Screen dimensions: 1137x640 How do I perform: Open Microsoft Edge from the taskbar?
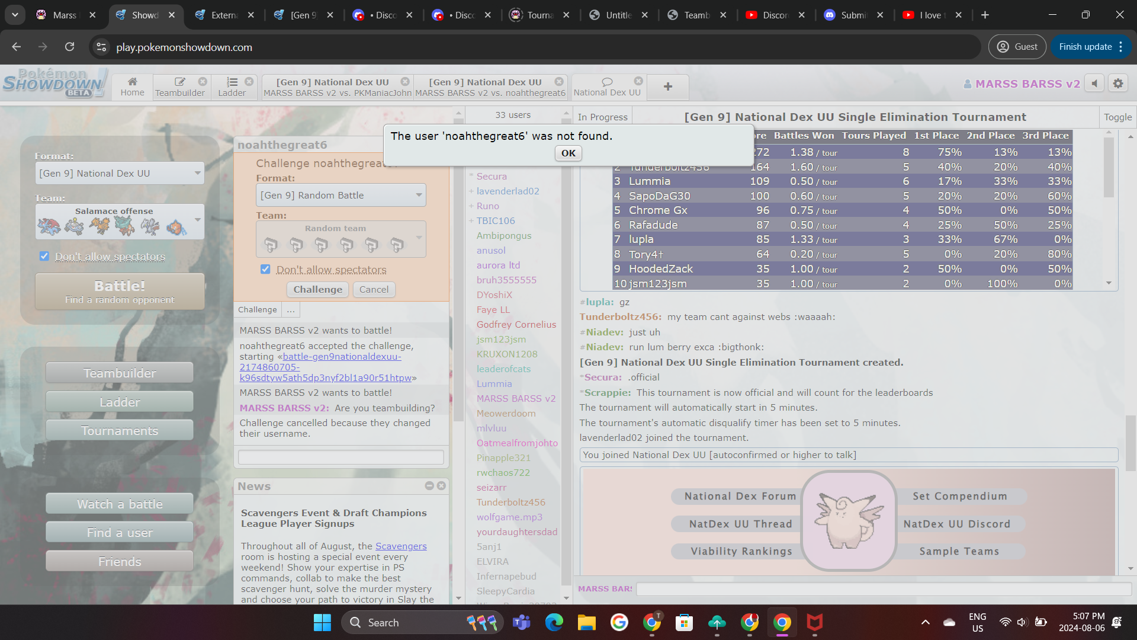[x=554, y=622]
